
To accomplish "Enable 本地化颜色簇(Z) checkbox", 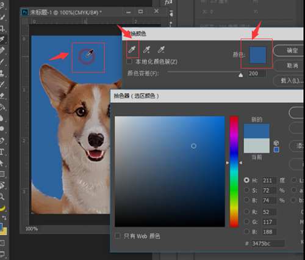I will click(x=129, y=61).
